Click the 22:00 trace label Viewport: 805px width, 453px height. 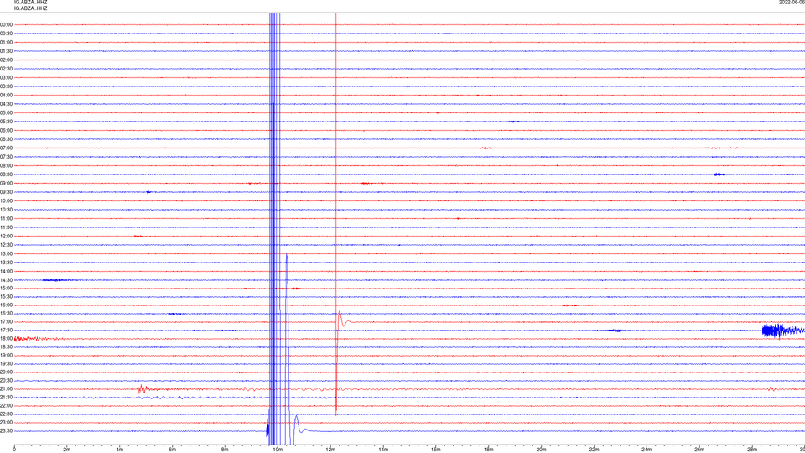point(6,406)
